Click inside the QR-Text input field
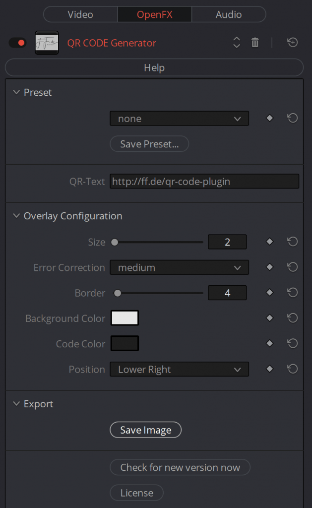 tap(204, 181)
